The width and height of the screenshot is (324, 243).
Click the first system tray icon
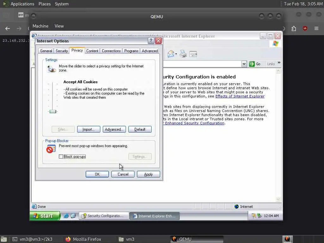pyautogui.click(x=253, y=216)
